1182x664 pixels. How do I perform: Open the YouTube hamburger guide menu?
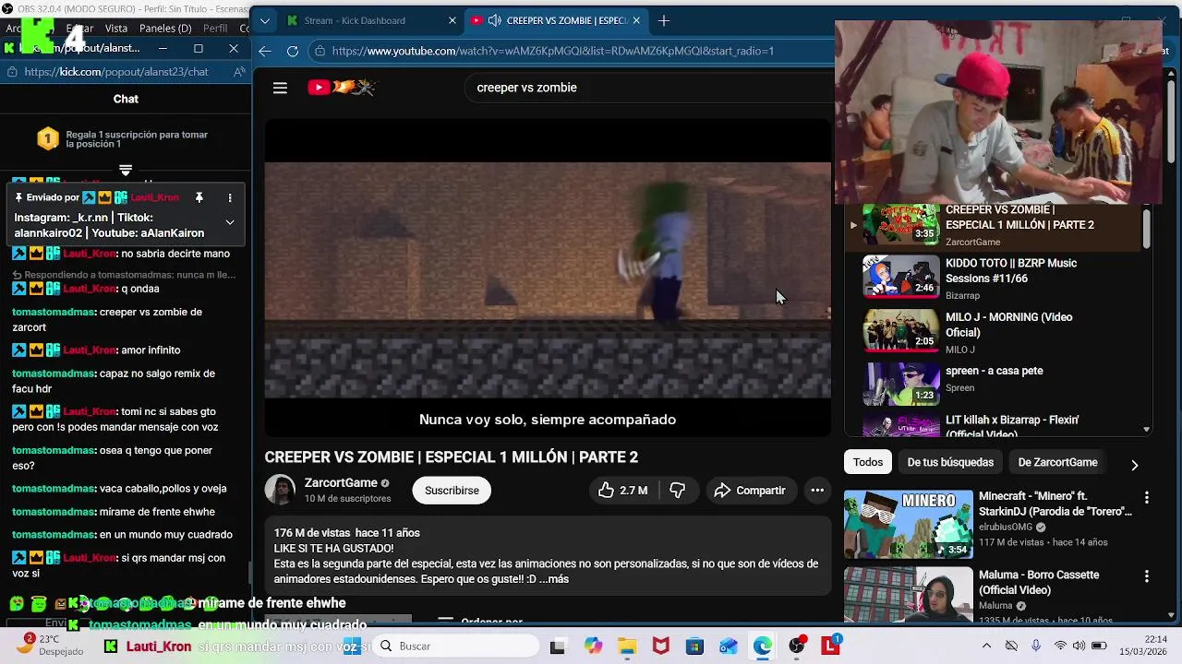coord(280,88)
